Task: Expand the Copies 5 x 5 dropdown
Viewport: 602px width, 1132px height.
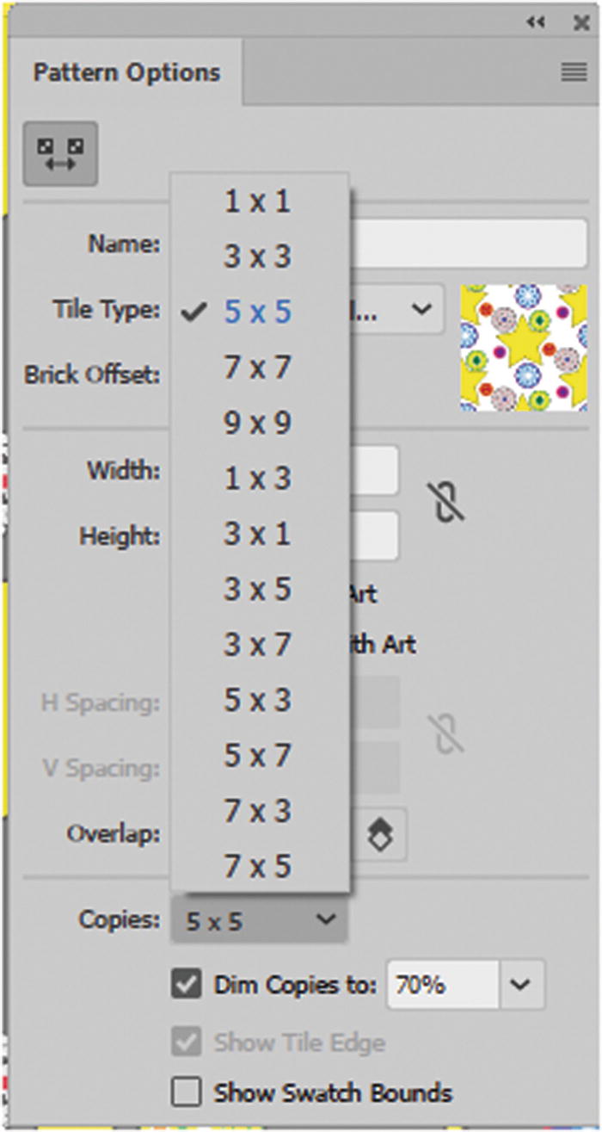Action: click(x=260, y=921)
